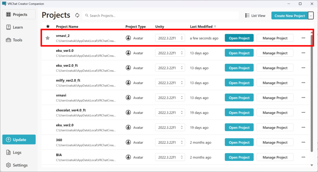Open three-dot menu for vrnavi_2

pos(303,38)
